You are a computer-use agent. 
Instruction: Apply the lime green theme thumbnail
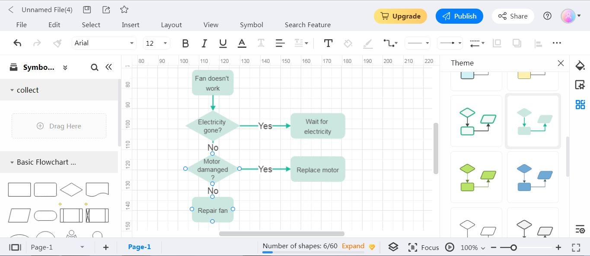point(476,177)
